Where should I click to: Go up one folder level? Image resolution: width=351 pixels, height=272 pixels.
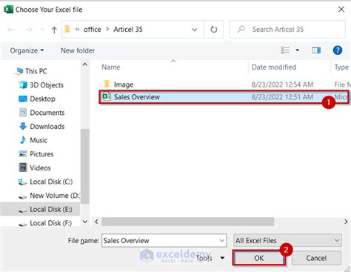54,30
